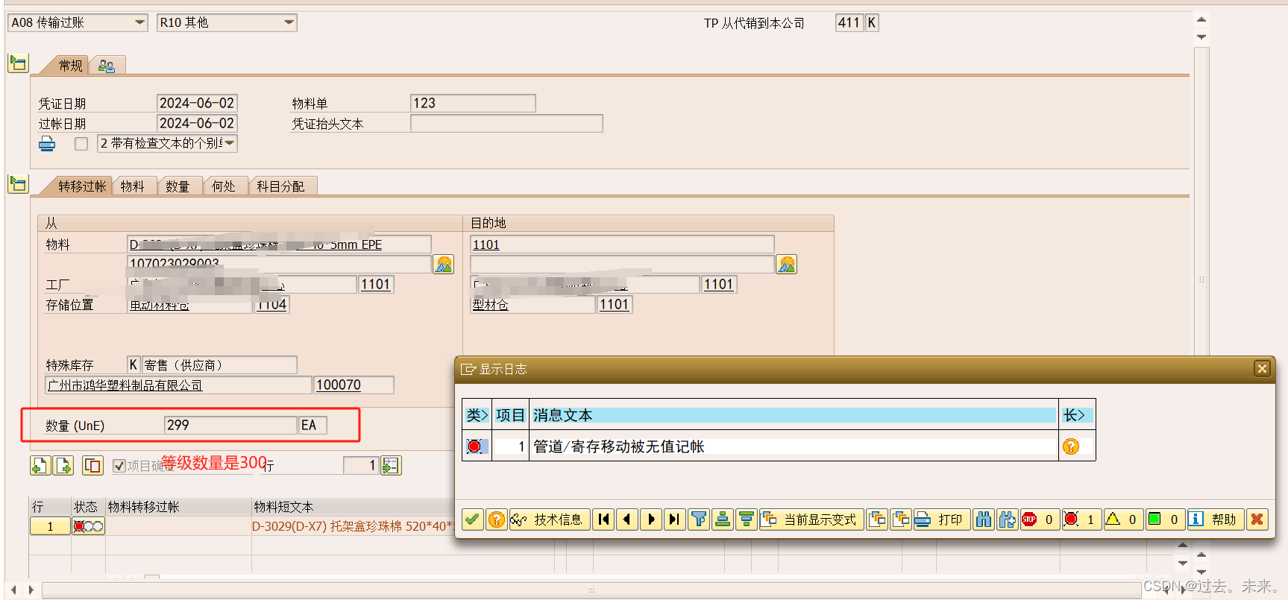Filter log by green success messages
This screenshot has height=600, width=1288.
coord(1164,520)
